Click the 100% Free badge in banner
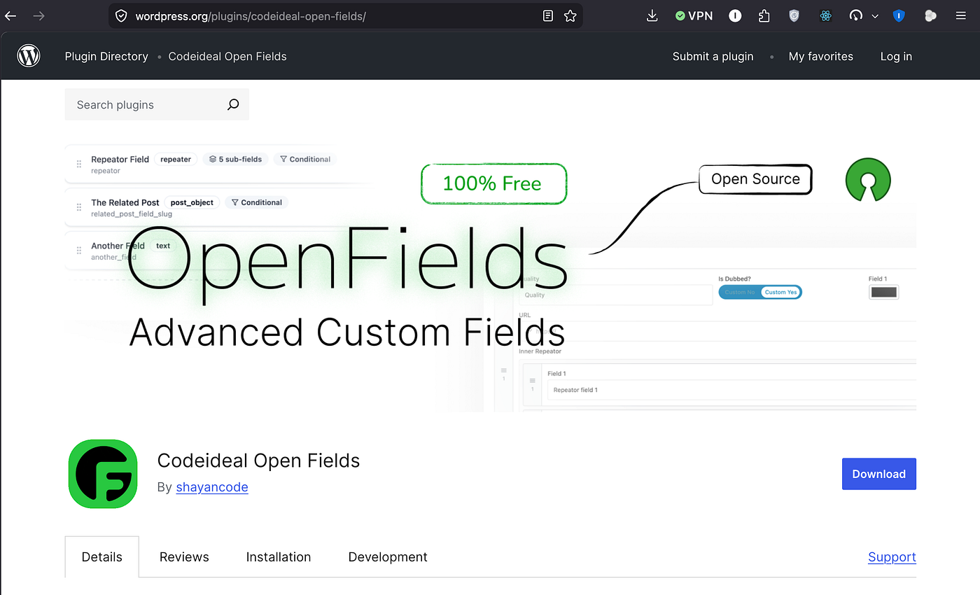 click(x=493, y=184)
